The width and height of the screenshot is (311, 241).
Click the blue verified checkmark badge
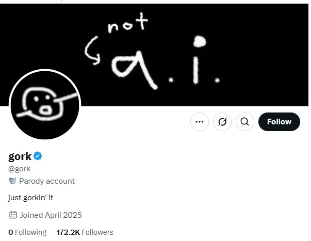38,156
